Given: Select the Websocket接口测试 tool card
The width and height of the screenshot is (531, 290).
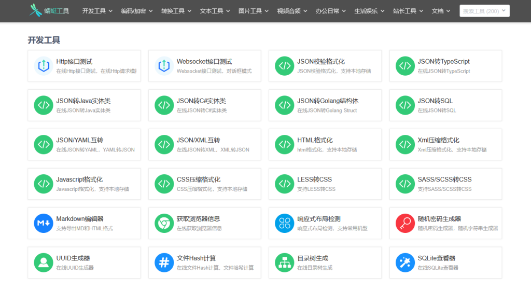Looking at the screenshot, I should point(204,66).
